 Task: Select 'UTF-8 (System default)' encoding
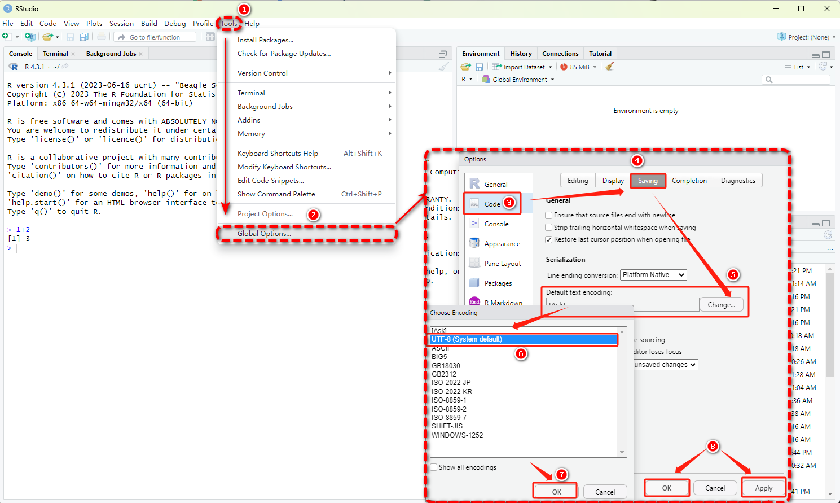pos(524,339)
